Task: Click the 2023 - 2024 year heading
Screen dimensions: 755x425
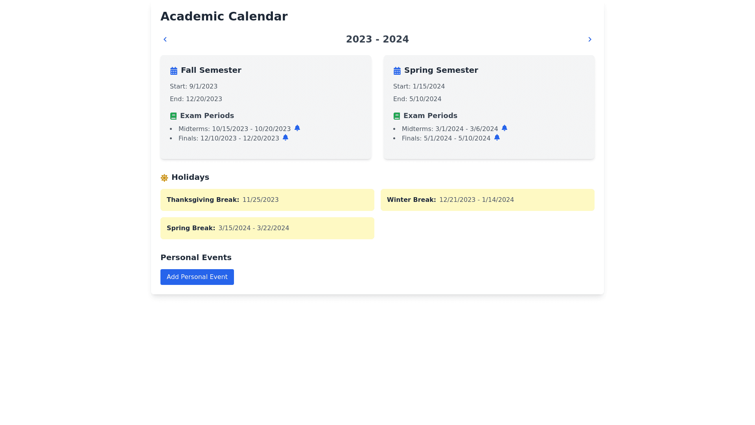Action: coord(377,39)
